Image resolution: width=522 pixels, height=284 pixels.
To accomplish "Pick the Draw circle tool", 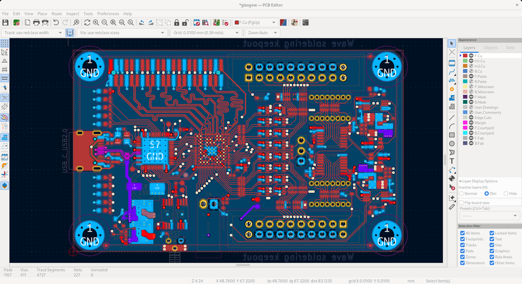I will [452, 144].
